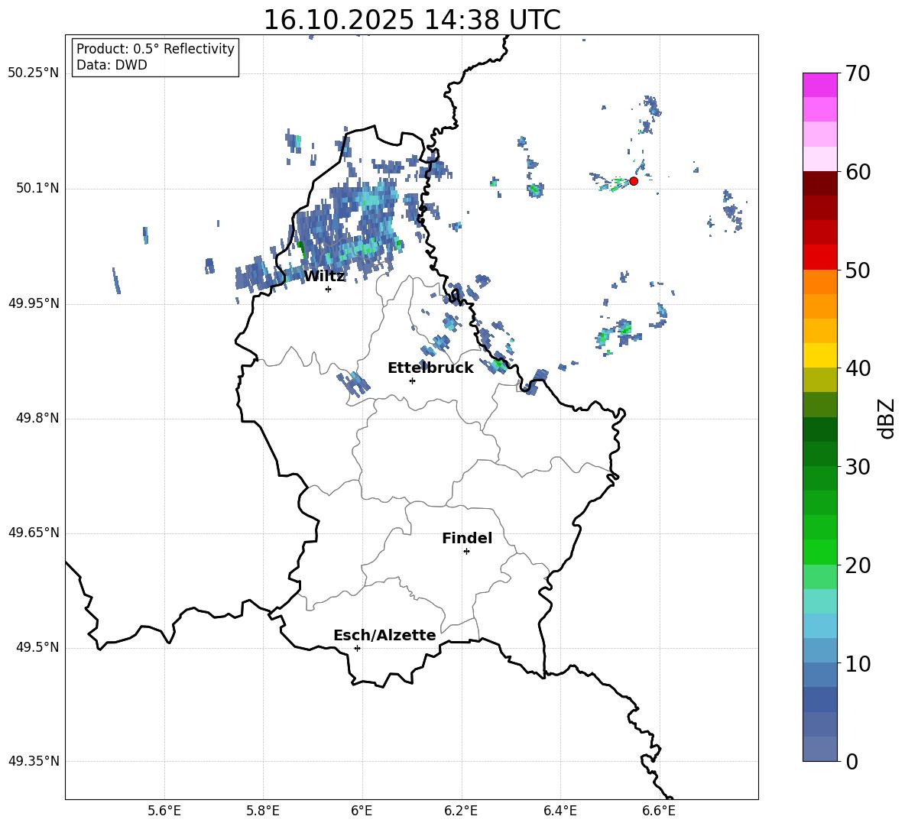Click the Ettelbruck station cross marker
The height and width of the screenshot is (826, 905).
412,381
